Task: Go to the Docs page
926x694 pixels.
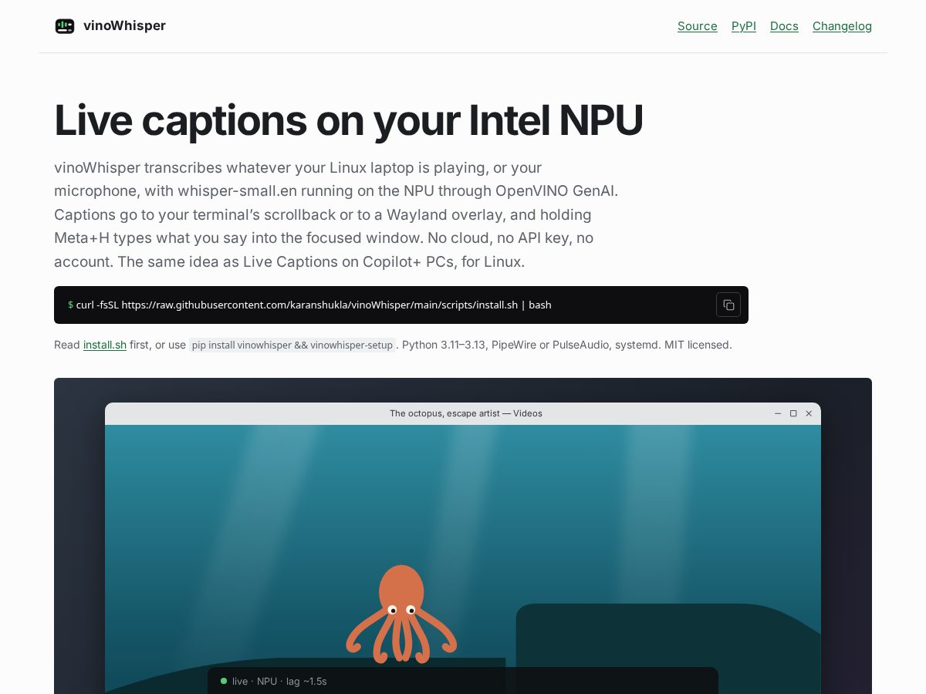Action: point(784,26)
